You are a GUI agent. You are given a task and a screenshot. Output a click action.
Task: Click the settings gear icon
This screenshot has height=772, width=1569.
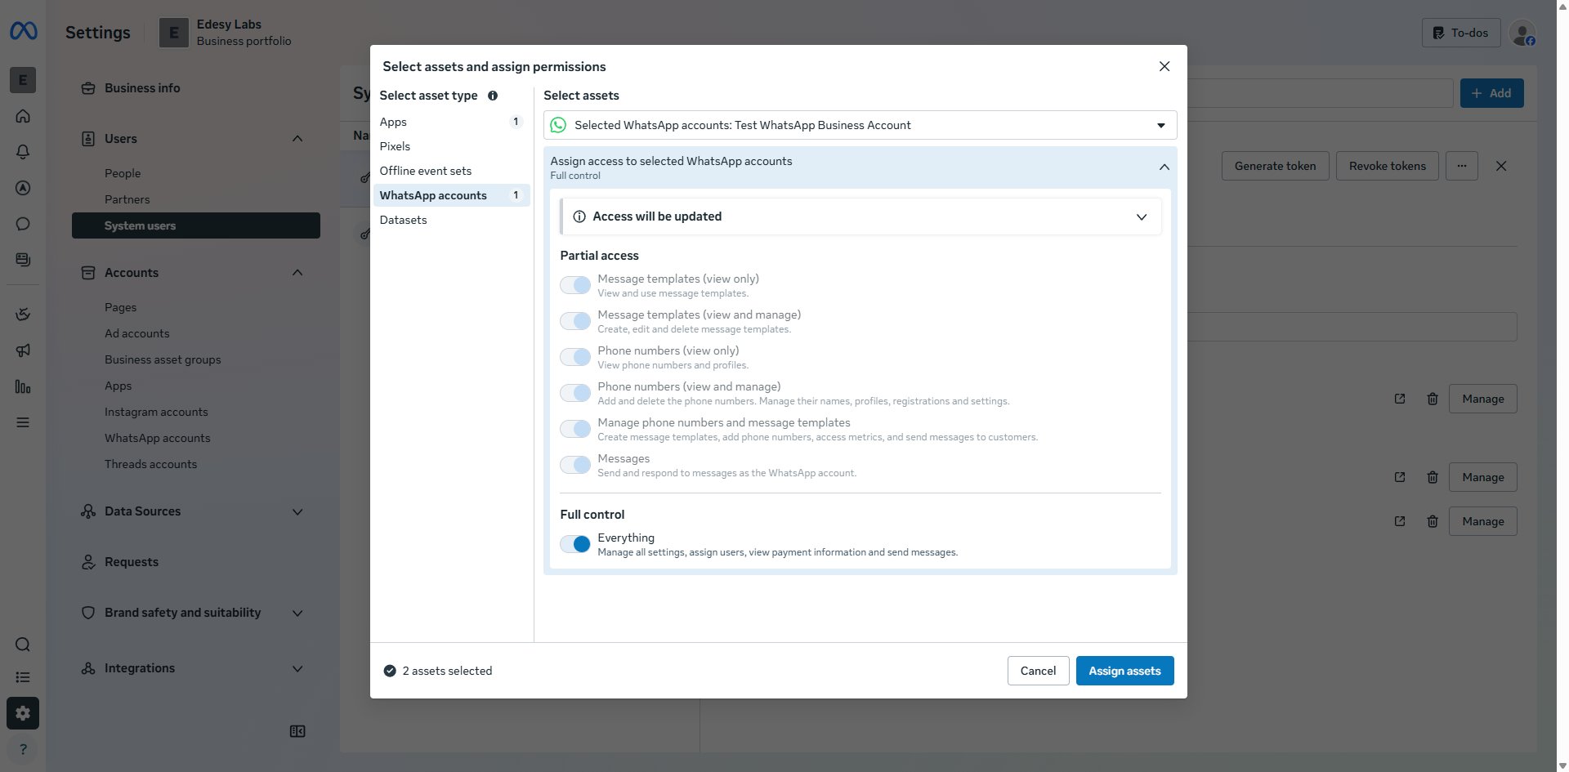[23, 713]
